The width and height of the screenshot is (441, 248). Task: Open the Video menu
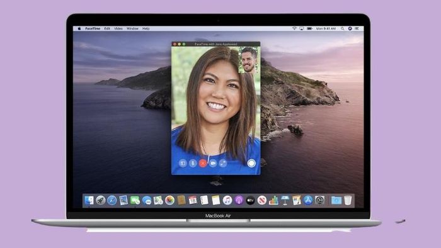118,29
